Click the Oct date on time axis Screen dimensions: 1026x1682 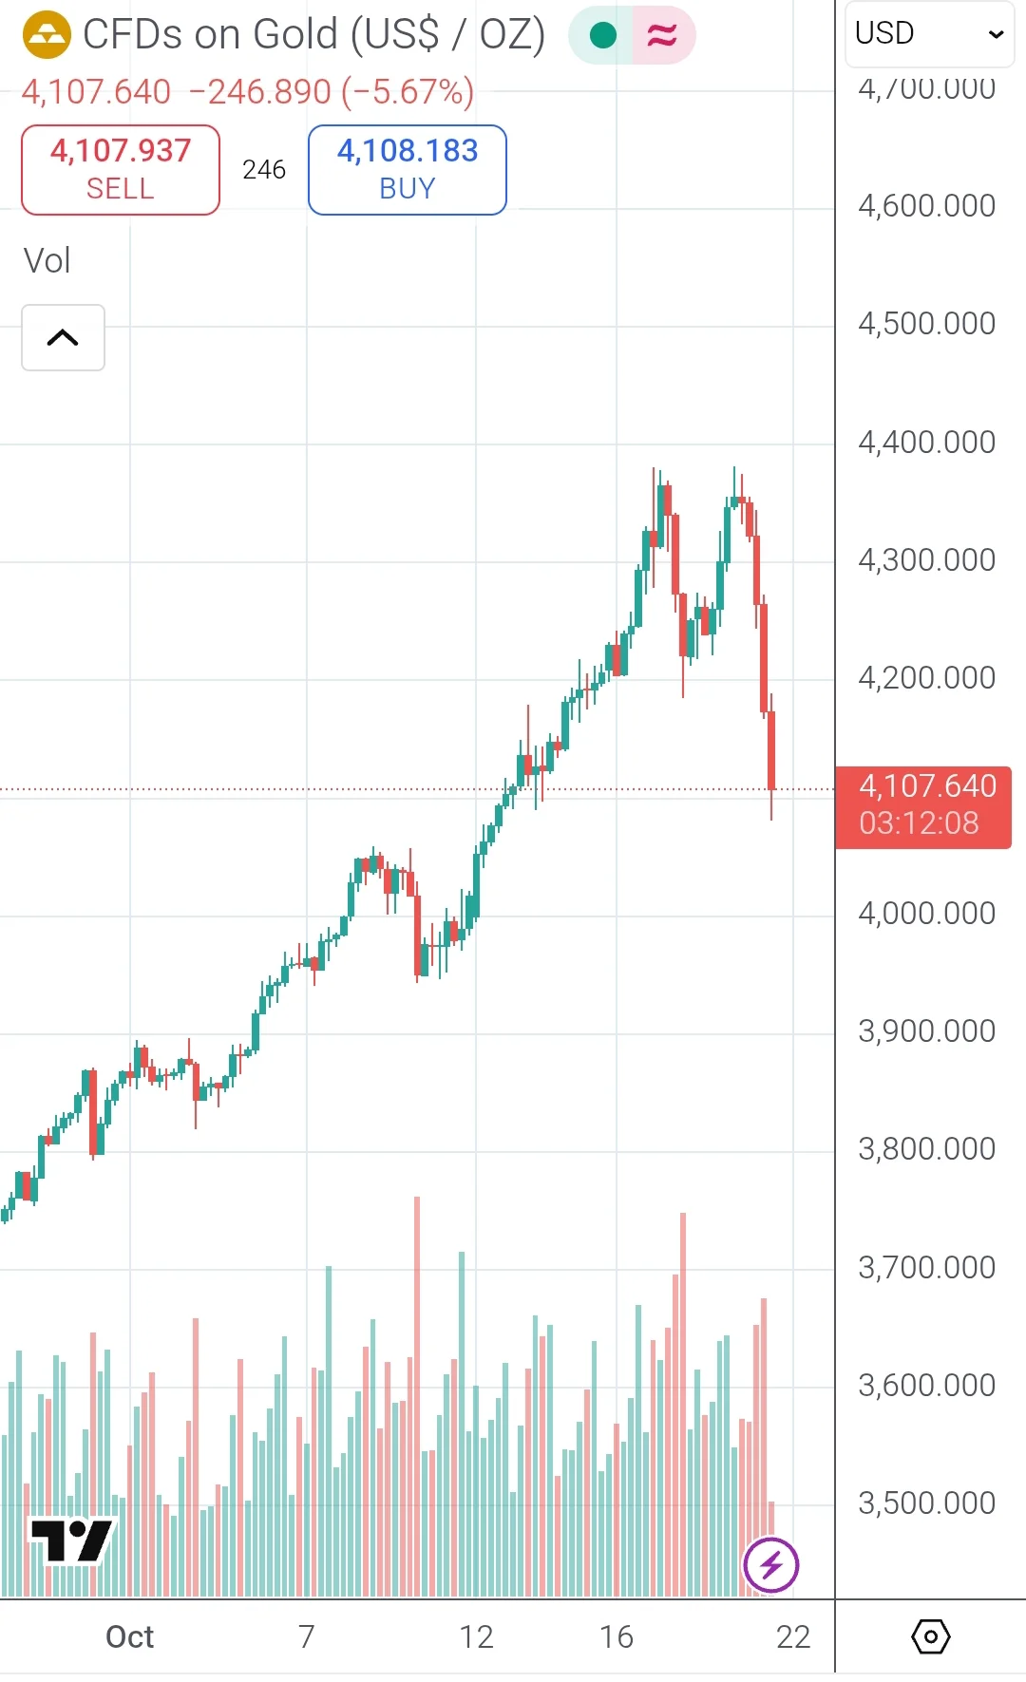click(x=130, y=1636)
